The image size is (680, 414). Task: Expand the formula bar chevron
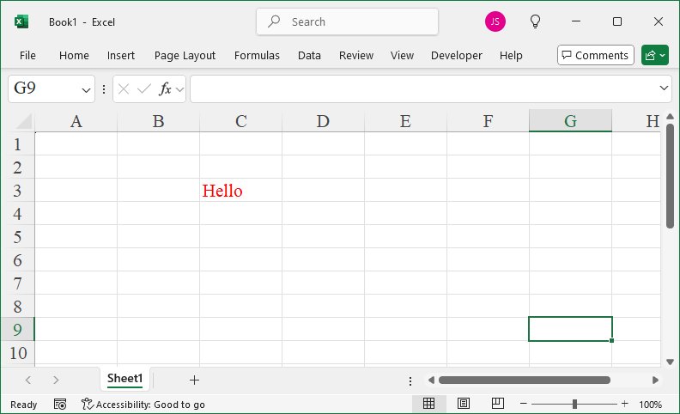(664, 88)
